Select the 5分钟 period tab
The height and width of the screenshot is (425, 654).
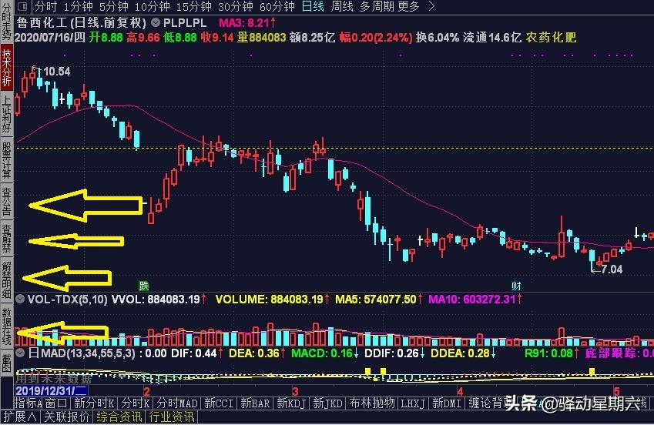coord(114,6)
